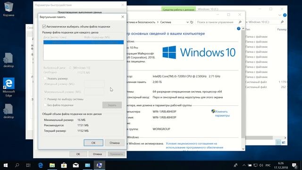Switch to the Control Panel taskbar window

click(x=88, y=165)
